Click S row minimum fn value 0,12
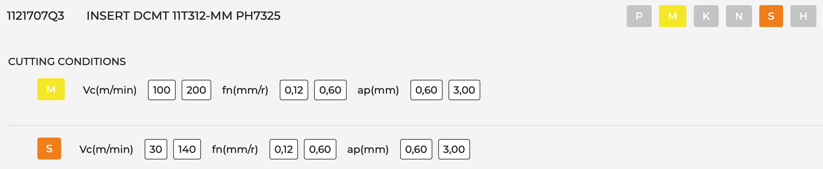The height and width of the screenshot is (169, 823). (x=283, y=149)
